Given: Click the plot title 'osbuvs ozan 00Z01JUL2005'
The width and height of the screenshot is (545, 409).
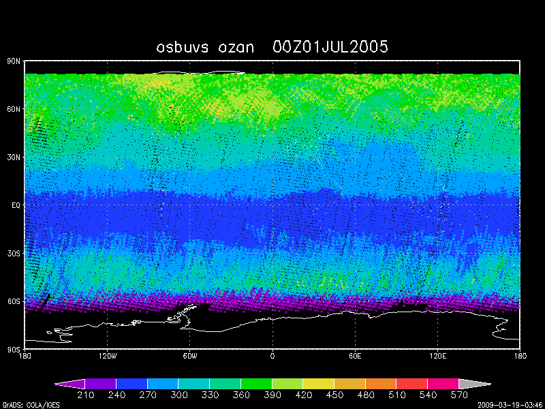Looking at the screenshot, I should point(272,47).
